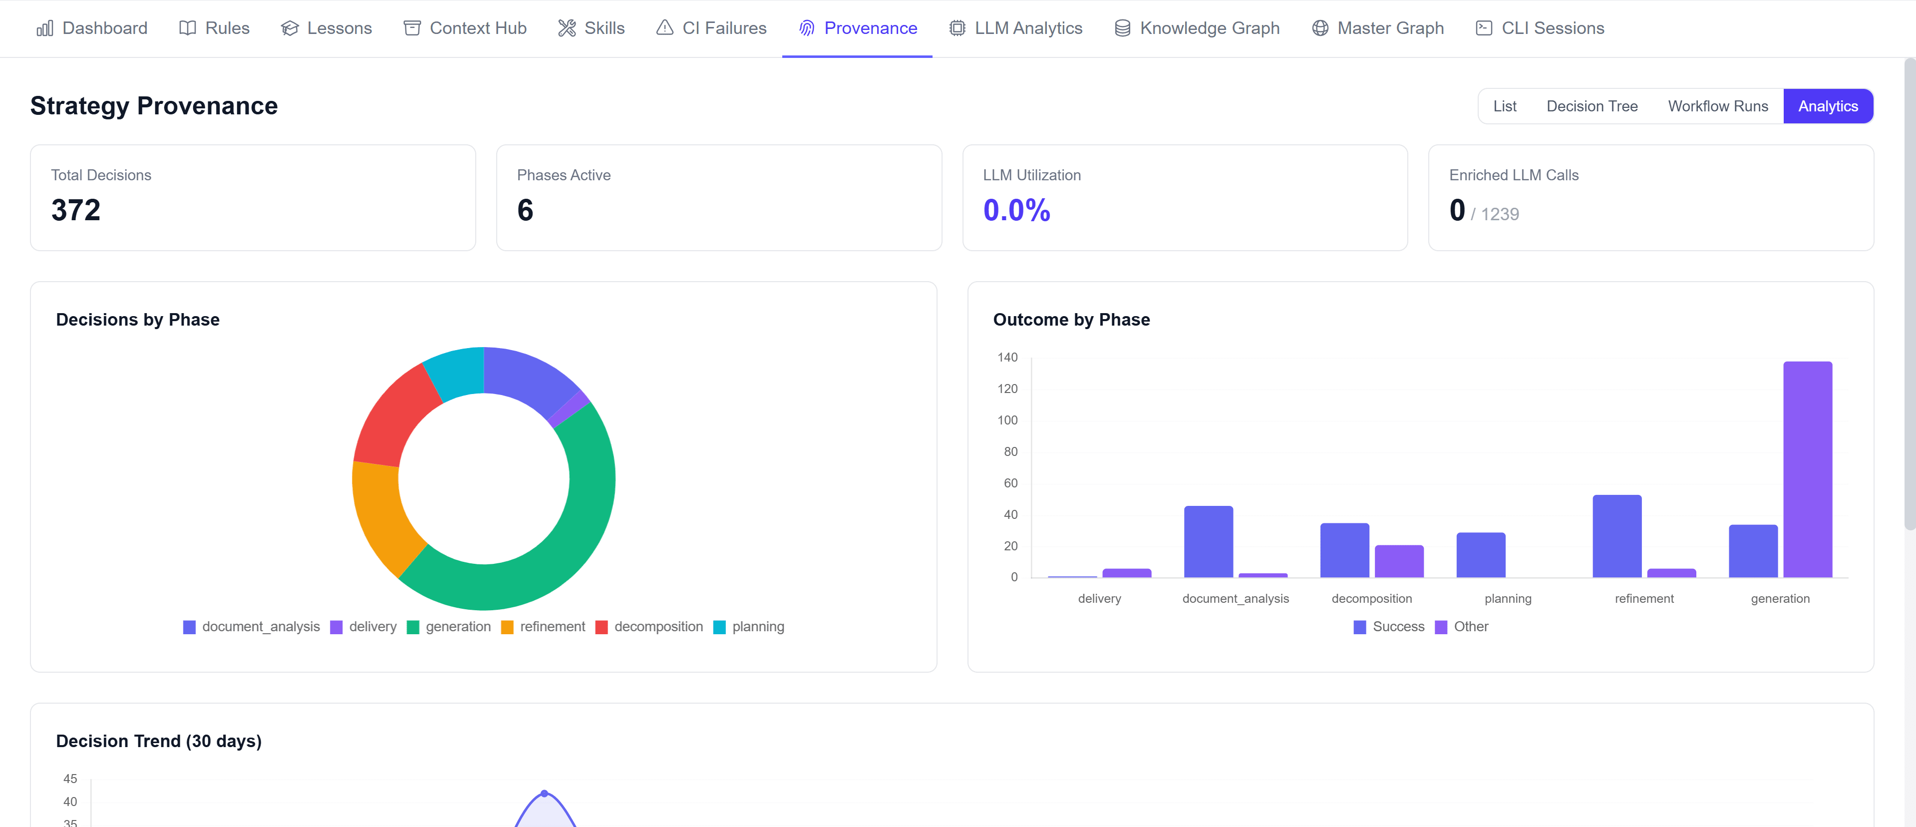Screen dimensions: 1916x827
Task: Toggle planning legend swatch in donut chart
Action: click(x=719, y=627)
